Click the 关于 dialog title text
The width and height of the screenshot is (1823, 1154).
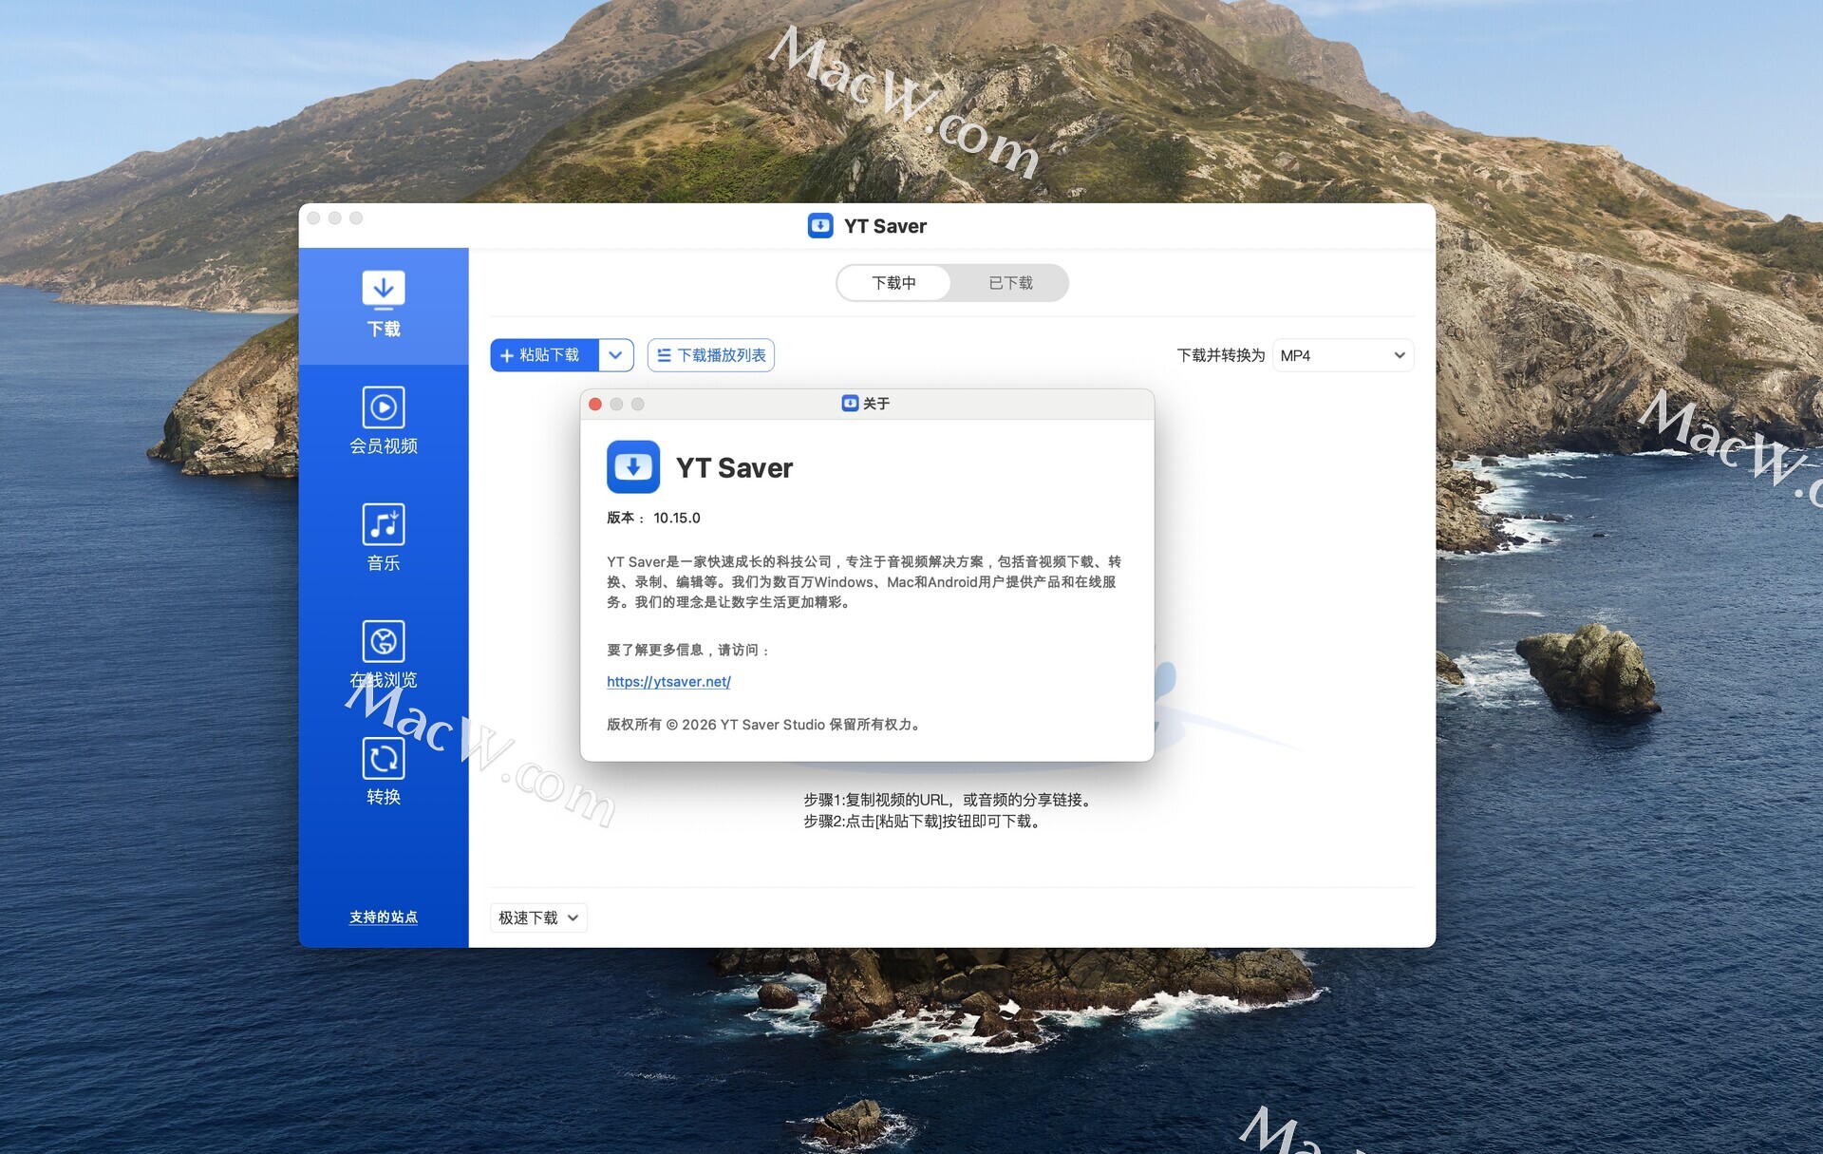(876, 404)
